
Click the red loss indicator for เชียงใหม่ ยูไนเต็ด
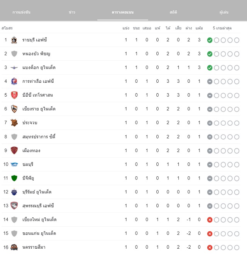coord(210,220)
